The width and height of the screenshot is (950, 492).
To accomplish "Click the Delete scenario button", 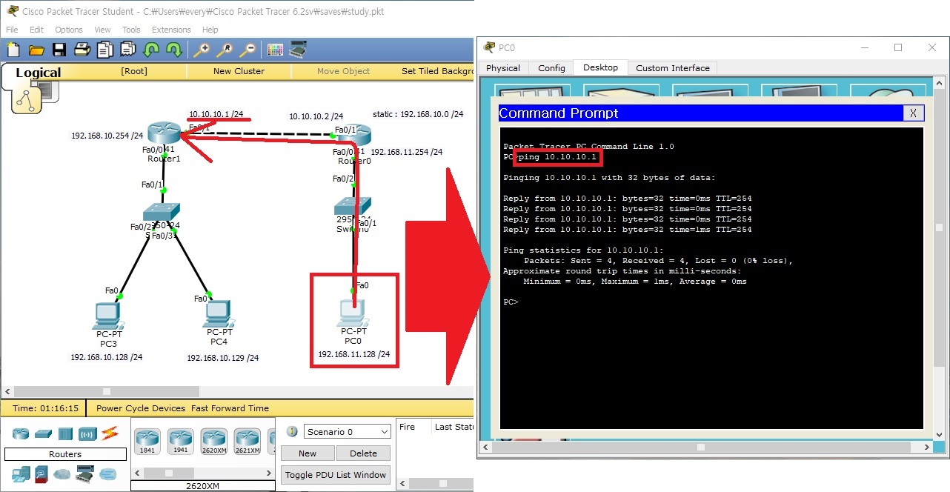I will pos(363,453).
